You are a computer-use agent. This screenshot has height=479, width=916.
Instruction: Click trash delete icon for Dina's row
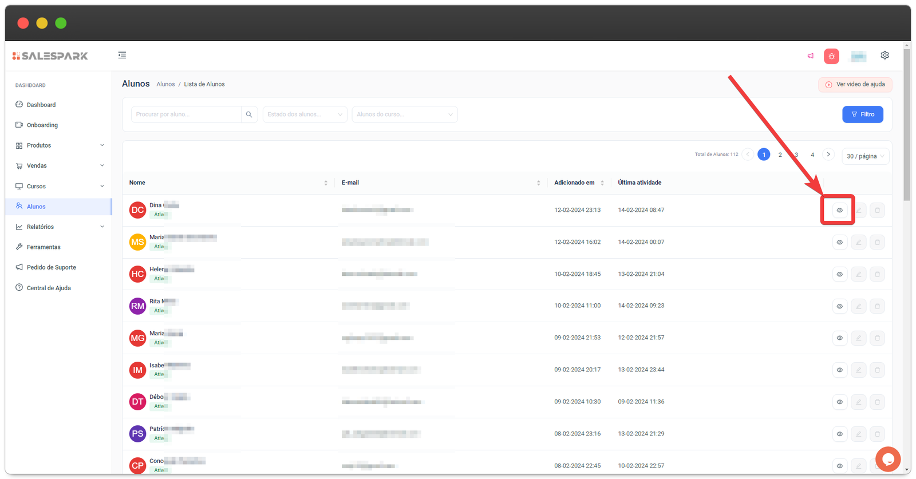pyautogui.click(x=877, y=211)
